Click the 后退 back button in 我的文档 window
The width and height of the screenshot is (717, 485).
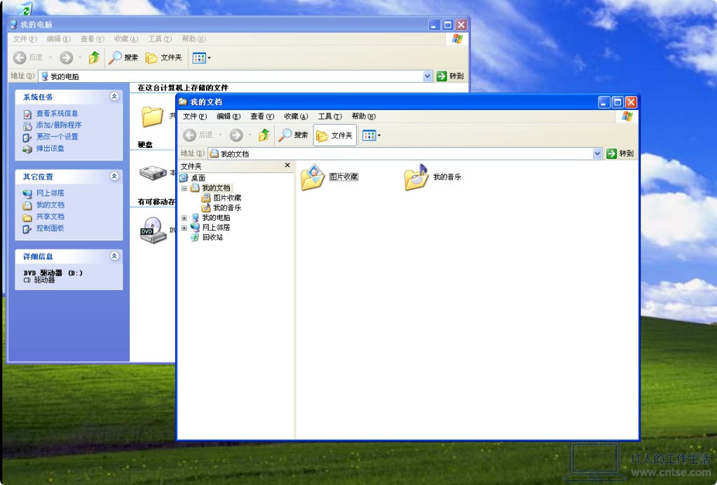(198, 135)
